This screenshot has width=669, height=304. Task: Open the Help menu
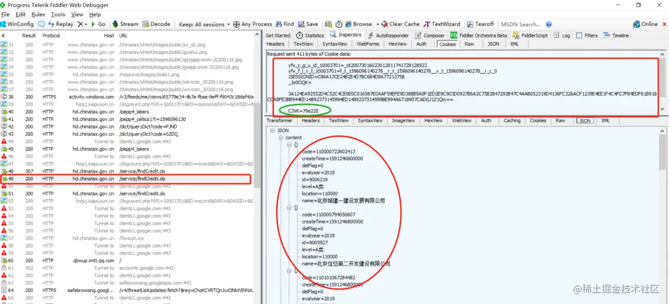point(95,15)
